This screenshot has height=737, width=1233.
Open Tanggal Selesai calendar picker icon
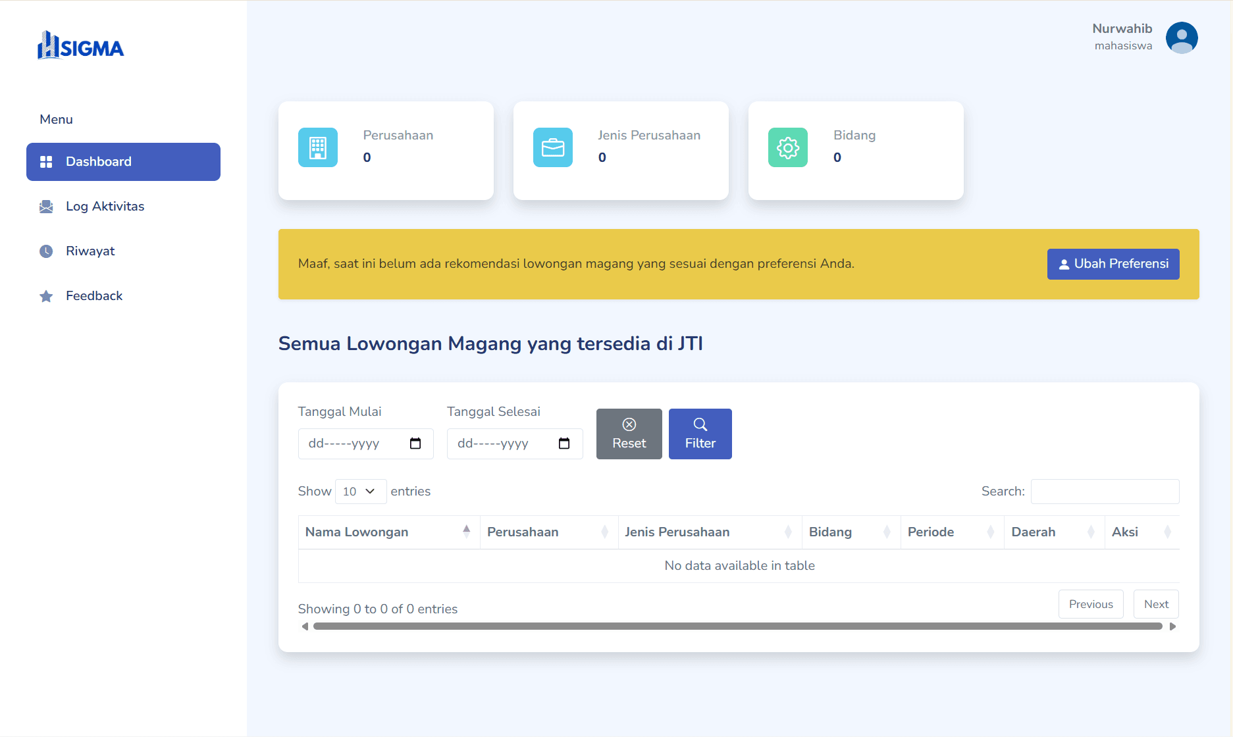click(x=564, y=444)
